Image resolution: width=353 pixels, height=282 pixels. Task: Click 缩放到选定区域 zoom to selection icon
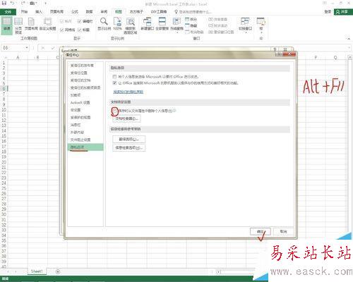[131, 22]
